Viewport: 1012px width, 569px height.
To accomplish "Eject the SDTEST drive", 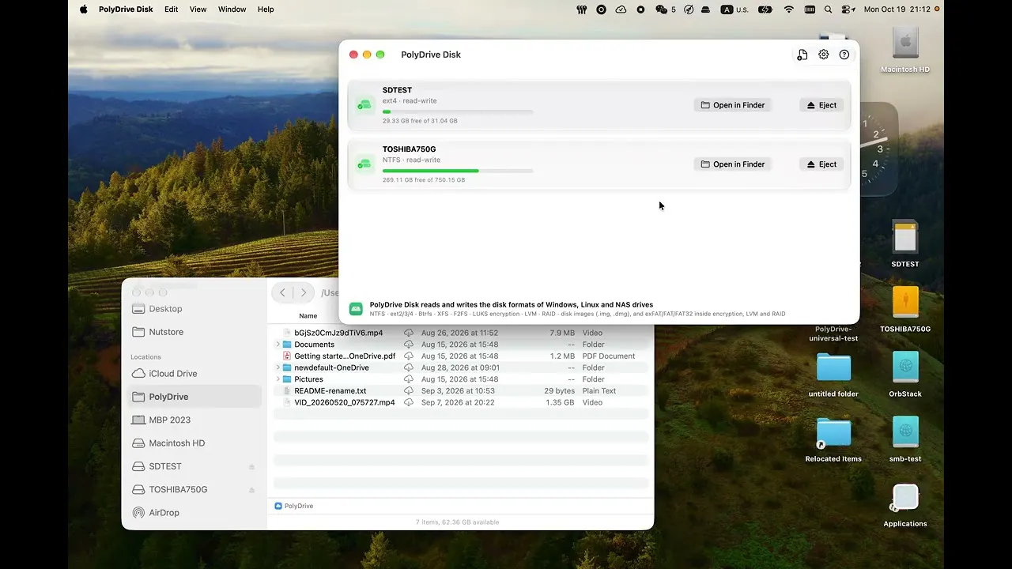I will [x=821, y=105].
